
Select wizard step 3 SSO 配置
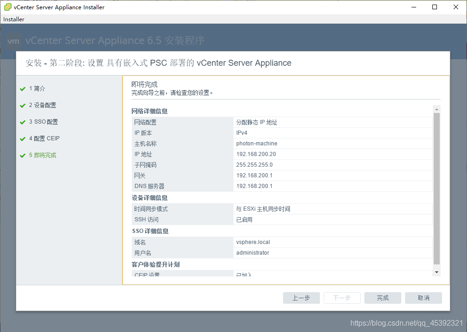pos(43,122)
